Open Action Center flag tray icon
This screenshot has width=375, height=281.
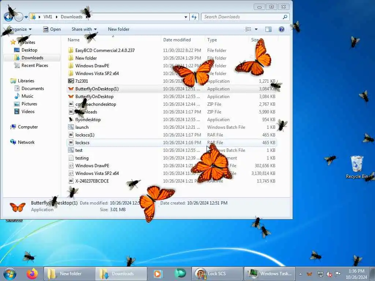pos(338,274)
